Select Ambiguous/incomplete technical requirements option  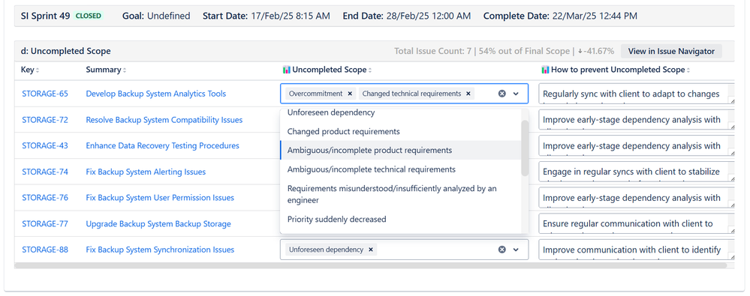(401, 169)
